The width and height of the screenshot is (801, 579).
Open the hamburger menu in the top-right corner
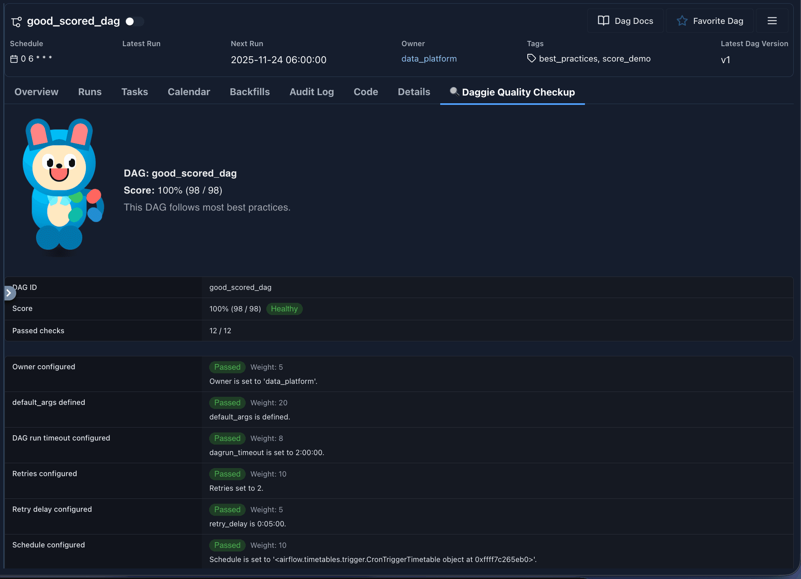pos(771,21)
